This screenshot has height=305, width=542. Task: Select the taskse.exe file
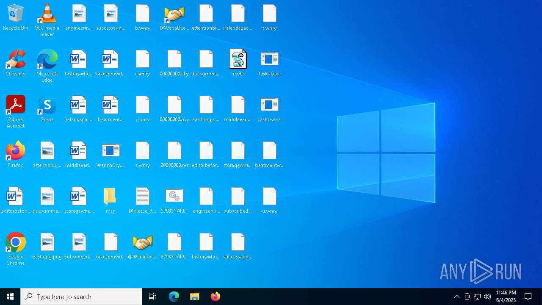point(270,109)
